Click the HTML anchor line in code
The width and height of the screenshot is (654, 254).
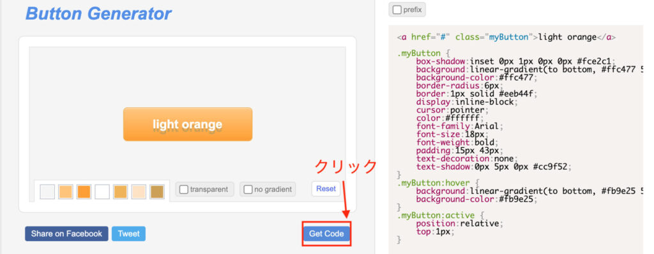pyautogui.click(x=506, y=37)
